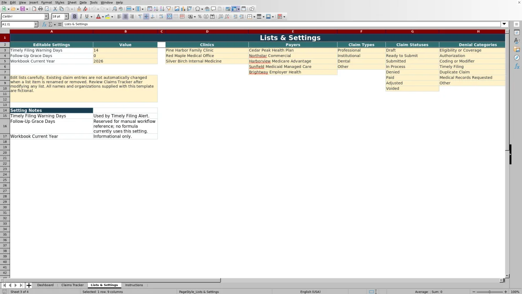
Task: Open the sidebar Functions fx icon
Action: coord(517,66)
